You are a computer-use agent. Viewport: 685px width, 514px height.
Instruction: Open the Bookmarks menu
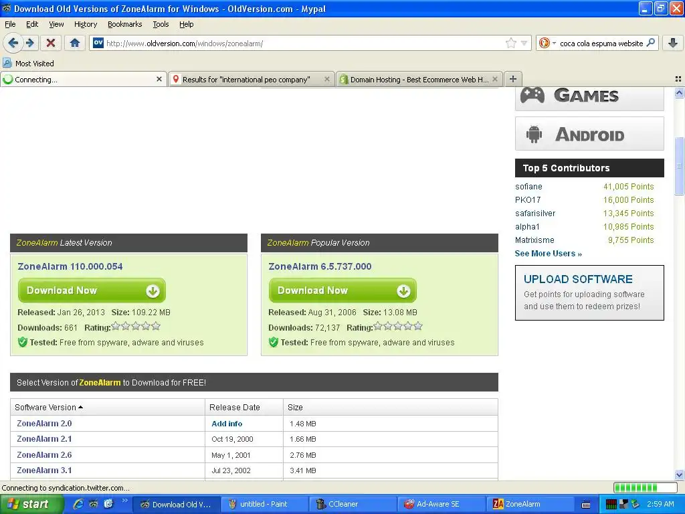click(x=124, y=24)
